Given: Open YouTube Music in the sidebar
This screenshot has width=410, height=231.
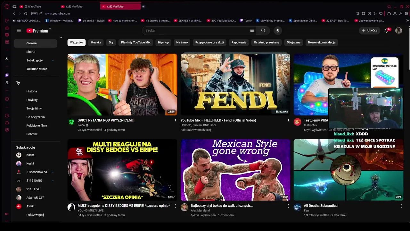Looking at the screenshot, I should click(x=36, y=69).
